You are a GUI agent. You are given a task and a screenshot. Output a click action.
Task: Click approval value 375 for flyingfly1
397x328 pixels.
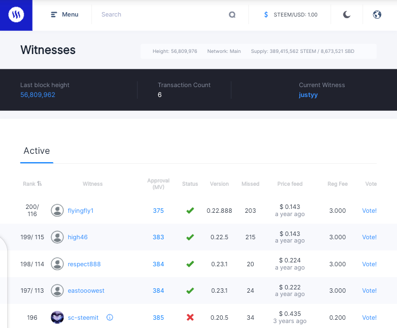pyautogui.click(x=158, y=211)
